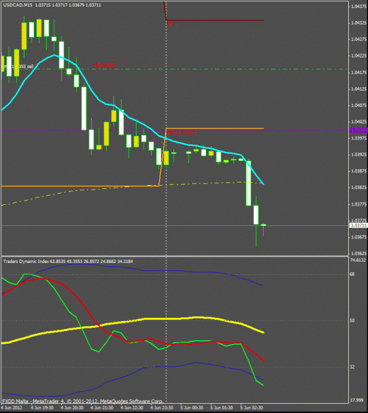Click the FXDD Malta broker name text
368x413 pixels.
(x=15, y=401)
